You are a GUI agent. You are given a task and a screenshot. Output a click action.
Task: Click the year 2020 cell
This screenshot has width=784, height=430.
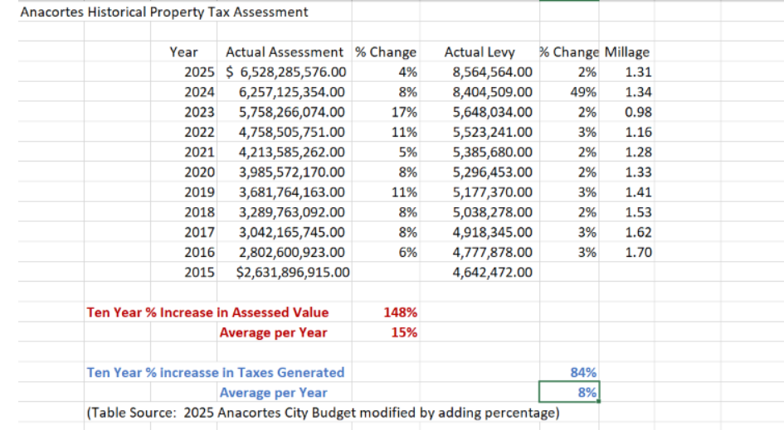tap(199, 172)
